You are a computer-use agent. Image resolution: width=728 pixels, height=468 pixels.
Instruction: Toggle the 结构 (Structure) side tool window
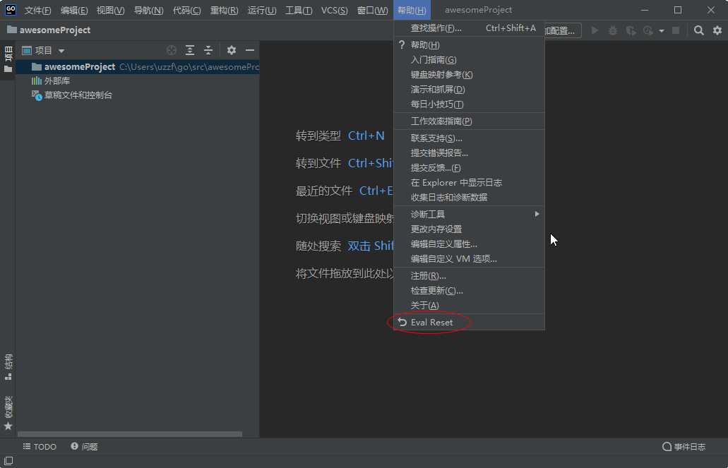pos(8,366)
